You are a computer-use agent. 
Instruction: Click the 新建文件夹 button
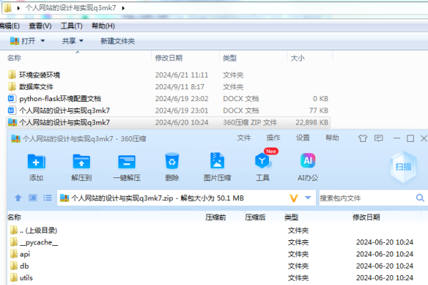click(118, 41)
